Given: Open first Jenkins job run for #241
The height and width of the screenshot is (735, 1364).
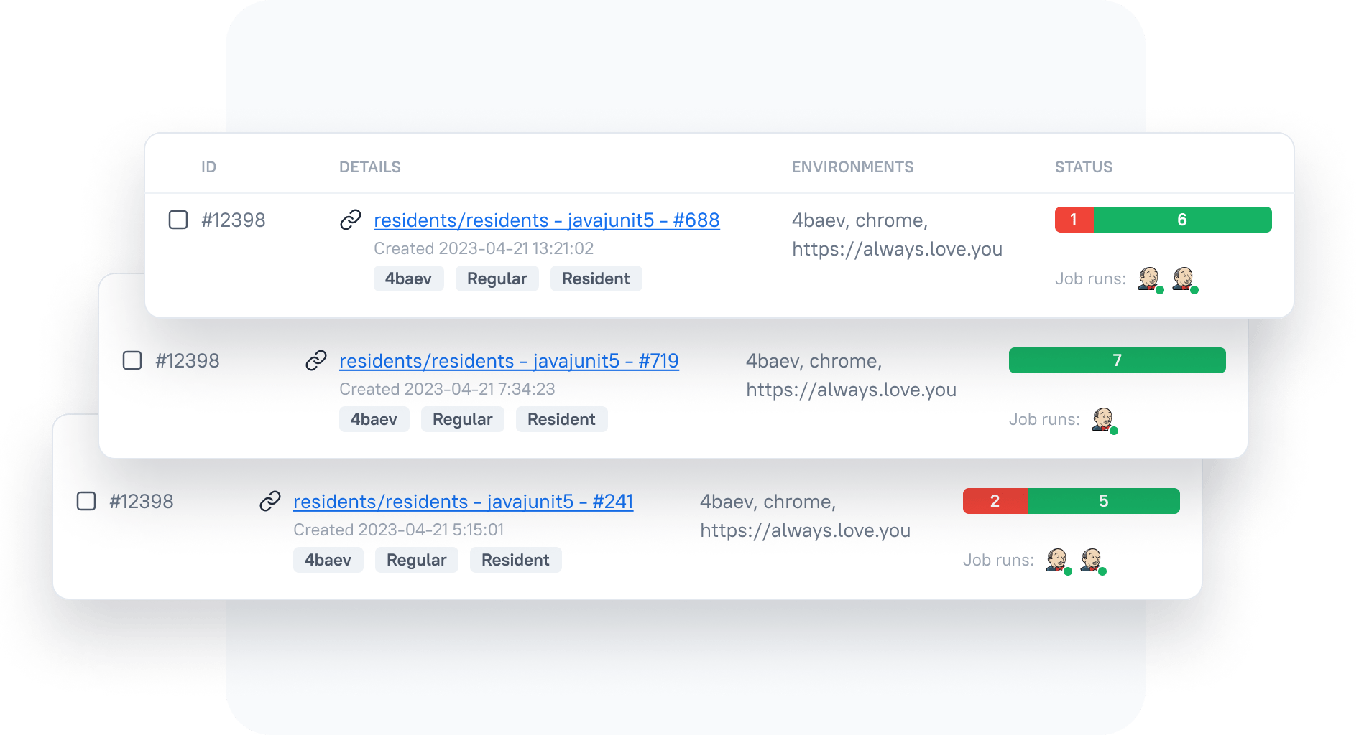Looking at the screenshot, I should (1057, 560).
